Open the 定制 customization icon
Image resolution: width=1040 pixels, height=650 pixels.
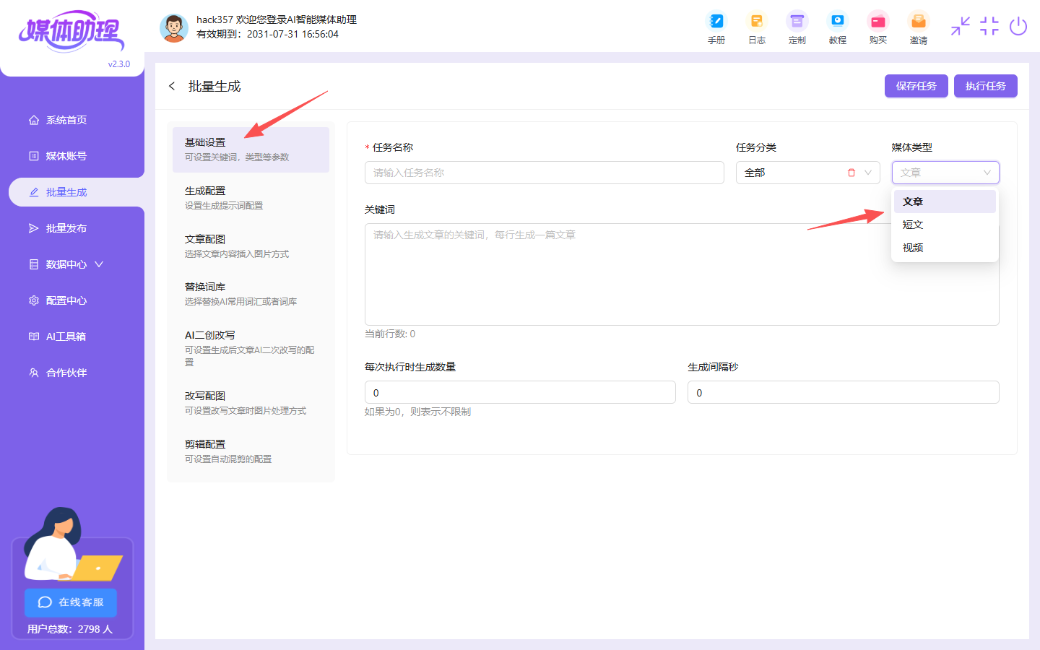tap(797, 29)
